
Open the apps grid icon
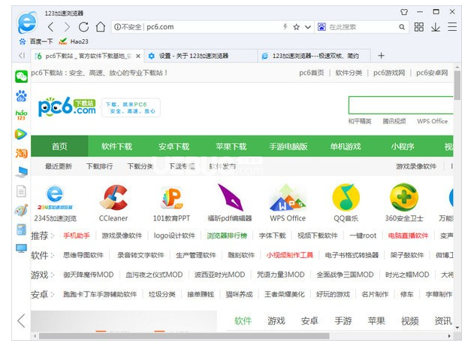click(x=418, y=27)
